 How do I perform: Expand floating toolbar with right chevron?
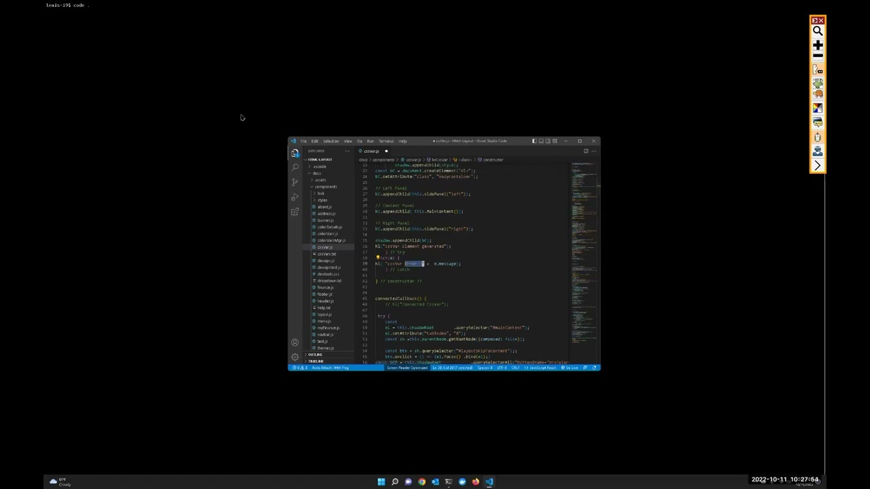coord(818,166)
